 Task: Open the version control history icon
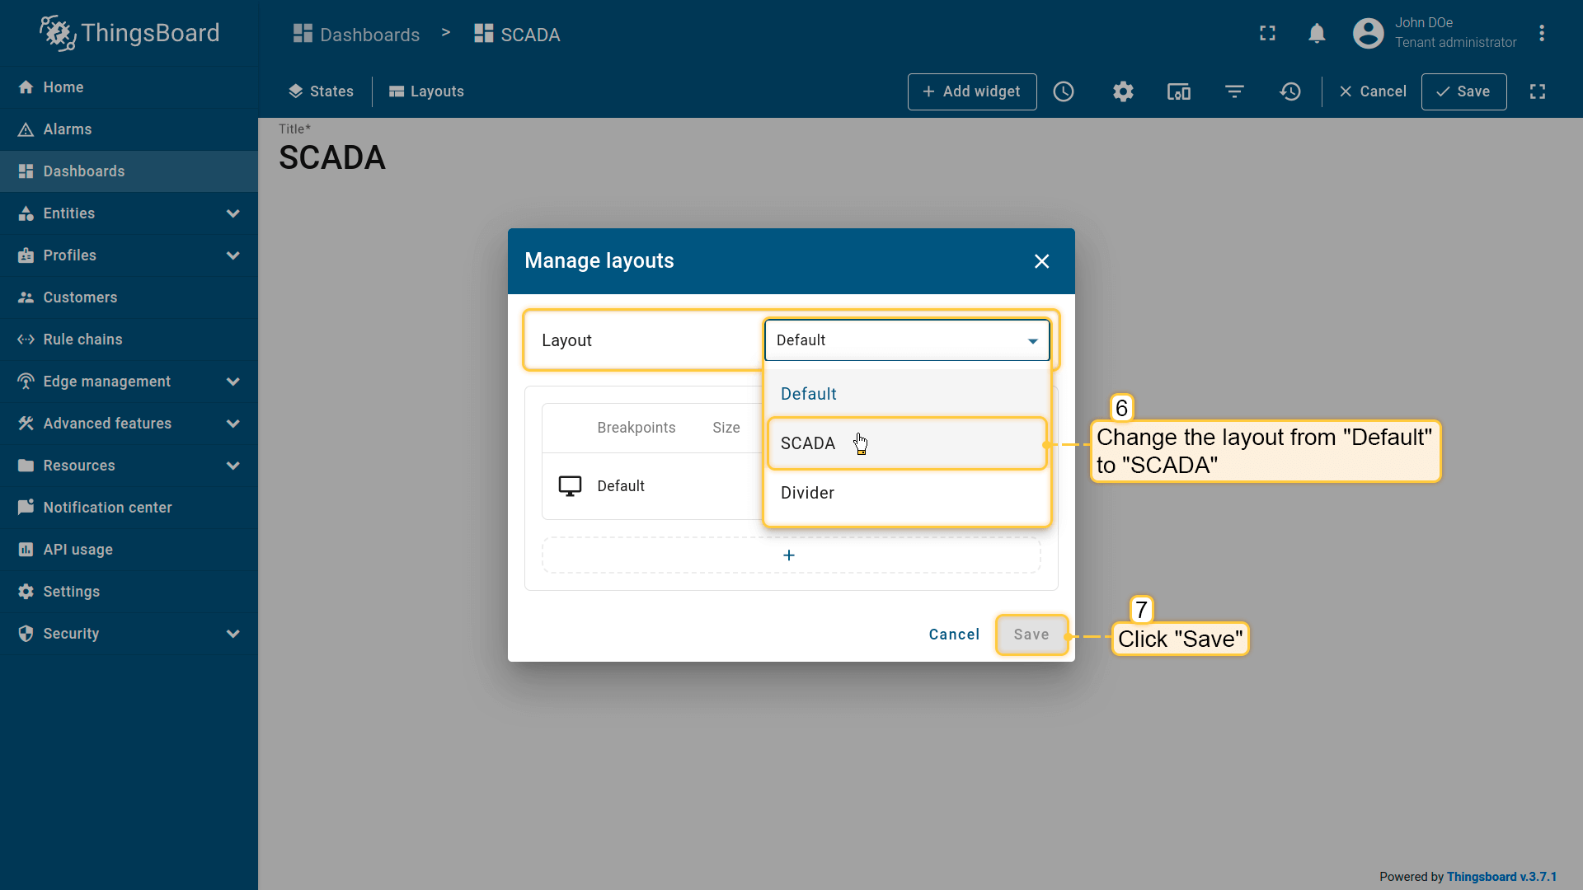[1290, 91]
